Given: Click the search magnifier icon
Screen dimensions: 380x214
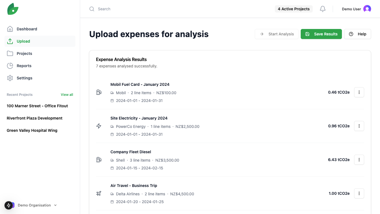Looking at the screenshot, I should [92, 9].
